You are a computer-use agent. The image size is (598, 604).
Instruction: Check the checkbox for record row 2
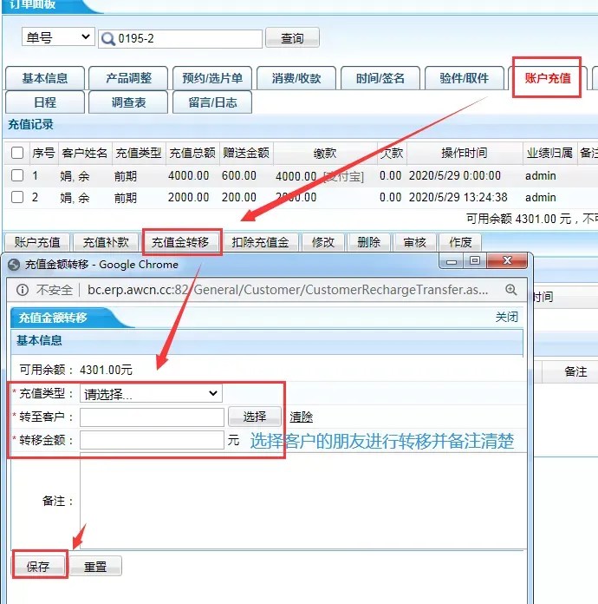(x=17, y=197)
